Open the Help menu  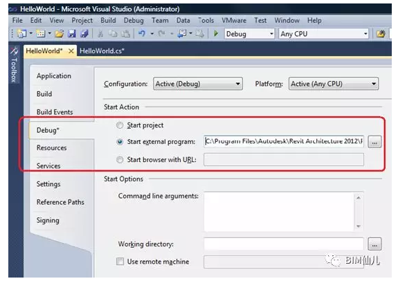314,20
